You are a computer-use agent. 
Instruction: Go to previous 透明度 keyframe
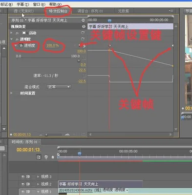tap(75, 45)
